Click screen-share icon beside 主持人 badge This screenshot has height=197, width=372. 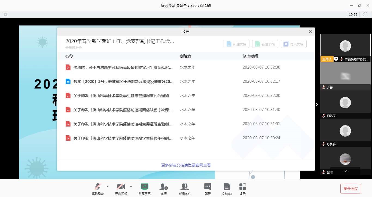tap(336, 59)
